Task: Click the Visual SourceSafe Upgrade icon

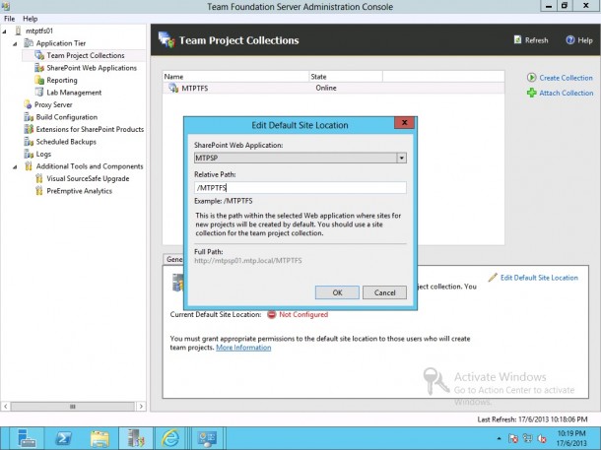Action: coord(39,178)
